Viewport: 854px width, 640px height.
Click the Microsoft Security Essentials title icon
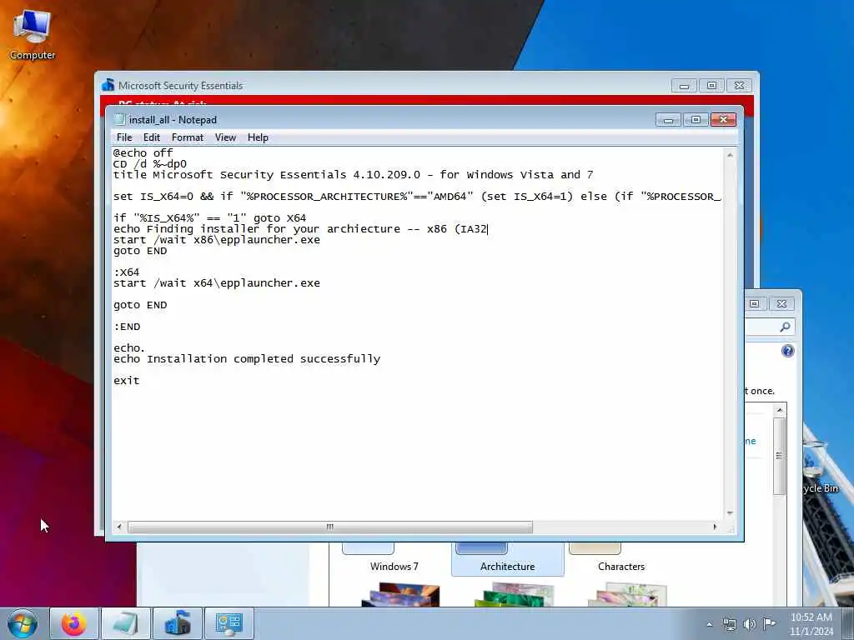point(108,85)
